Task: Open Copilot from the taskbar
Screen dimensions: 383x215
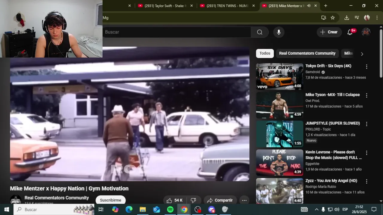Action: (x=115, y=210)
